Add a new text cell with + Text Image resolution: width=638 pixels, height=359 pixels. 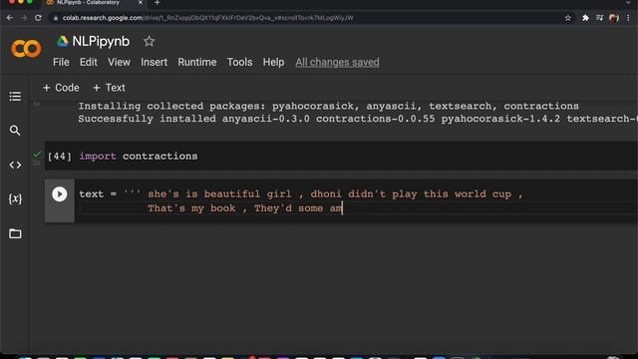(x=109, y=88)
